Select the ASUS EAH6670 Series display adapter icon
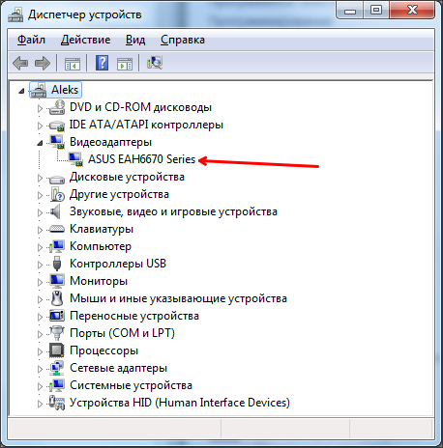This screenshot has height=448, width=443. [x=75, y=159]
